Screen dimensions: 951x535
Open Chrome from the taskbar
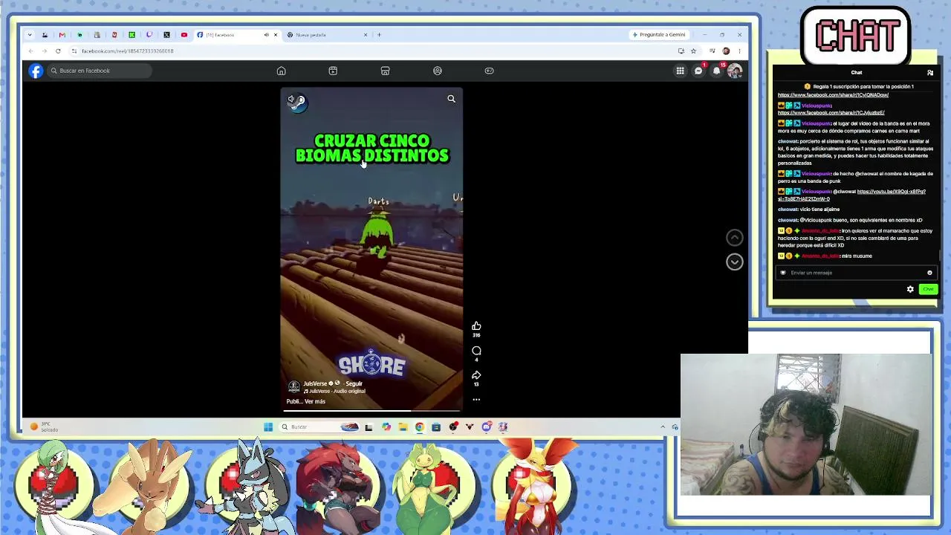419,427
